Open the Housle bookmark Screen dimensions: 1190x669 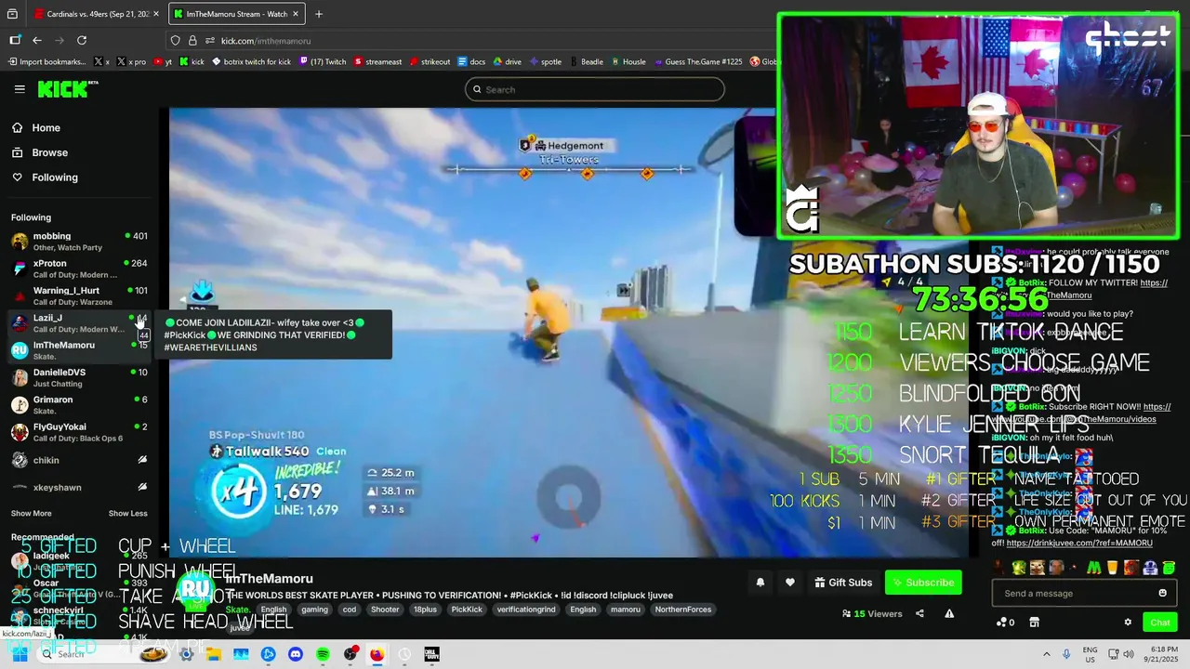point(628,61)
